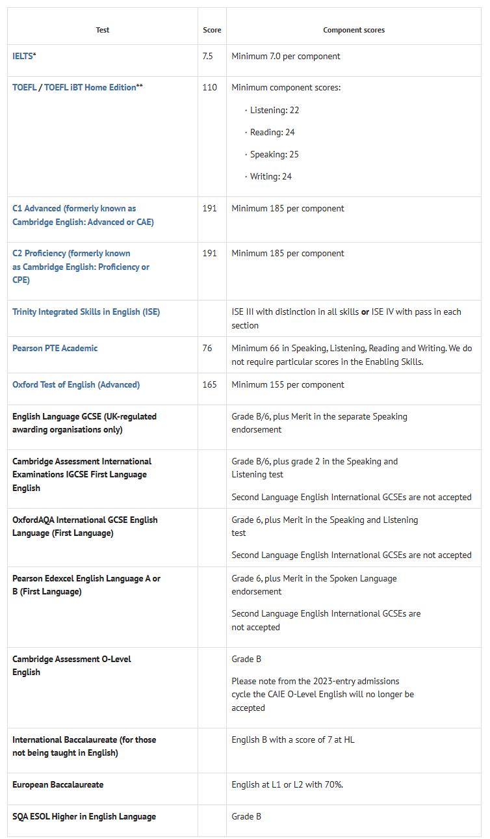Select the Component scores column header
The height and width of the screenshot is (839, 490).
354,31
